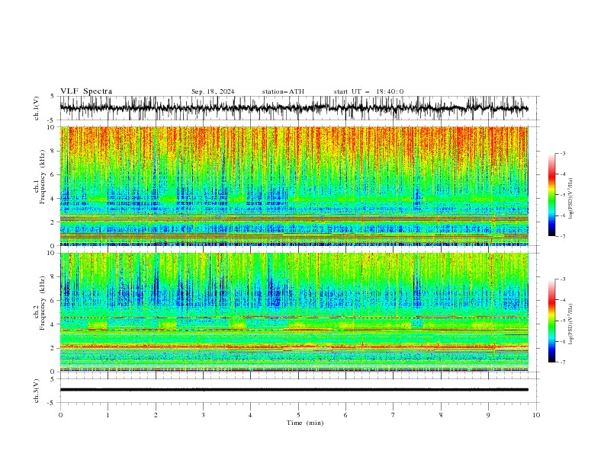The height and width of the screenshot is (466, 604).
Task: Click the lower color bar's log(PSD) label
Action: pyautogui.click(x=571, y=324)
